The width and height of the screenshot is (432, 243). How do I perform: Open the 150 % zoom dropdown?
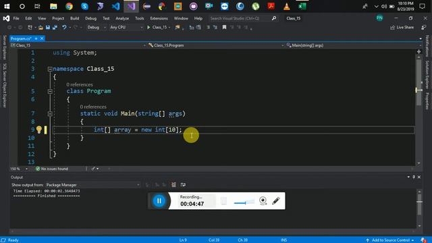point(19,169)
